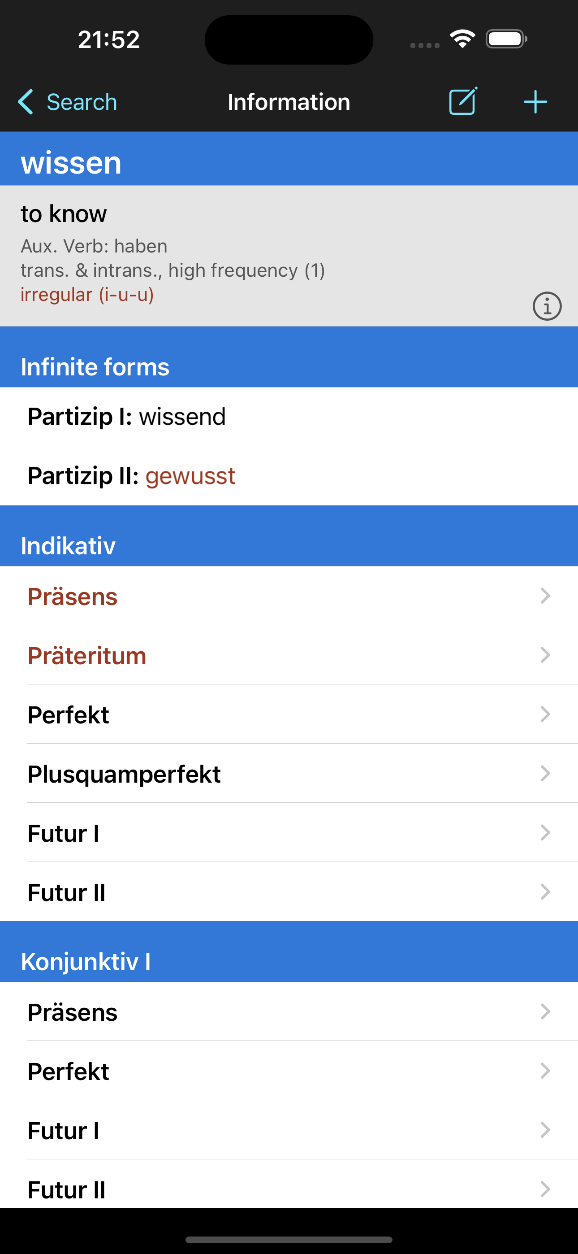Open Indikativ Präsens conjugation
Screen dimensions: 578x1254
pyautogui.click(x=289, y=596)
